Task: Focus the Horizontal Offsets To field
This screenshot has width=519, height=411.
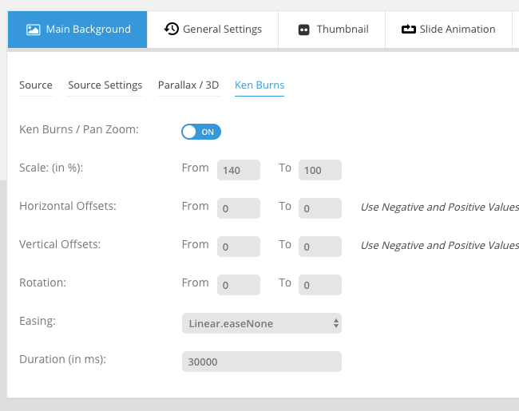Action: pos(320,208)
